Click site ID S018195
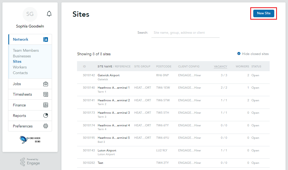This screenshot has width=288, height=170. click(89, 138)
